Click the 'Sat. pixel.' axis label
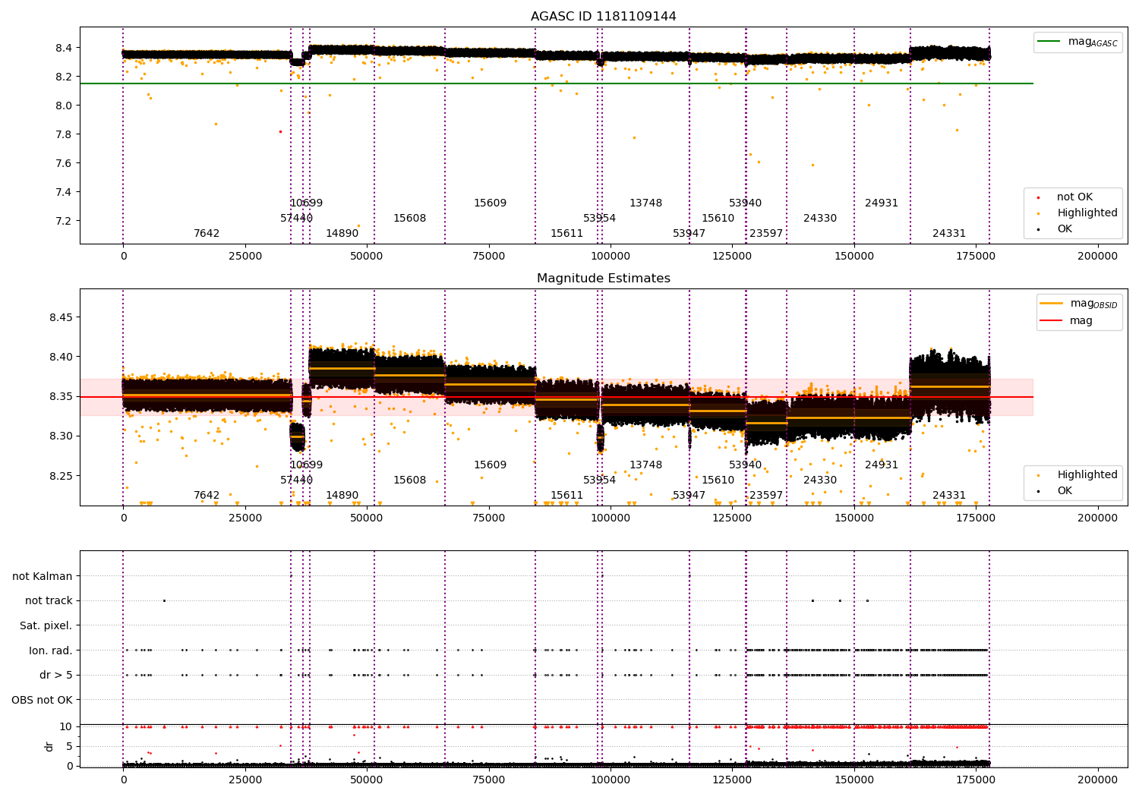The width and height of the screenshot is (1139, 797). [x=46, y=625]
